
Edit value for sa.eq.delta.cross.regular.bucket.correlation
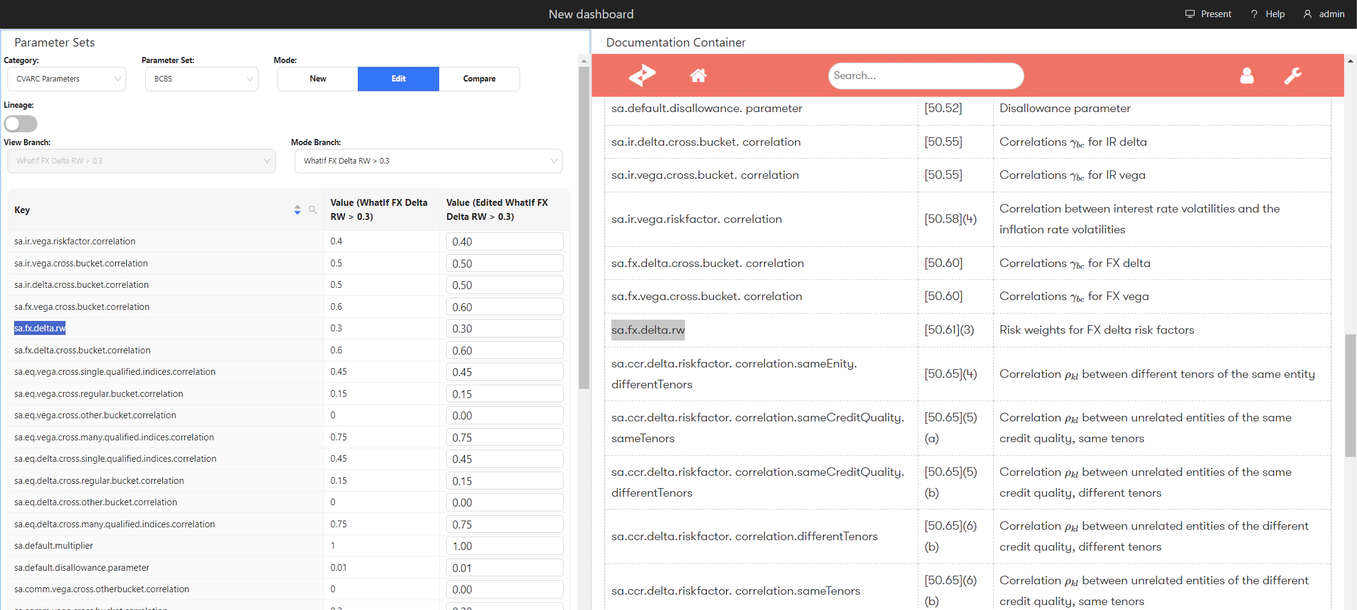[504, 481]
